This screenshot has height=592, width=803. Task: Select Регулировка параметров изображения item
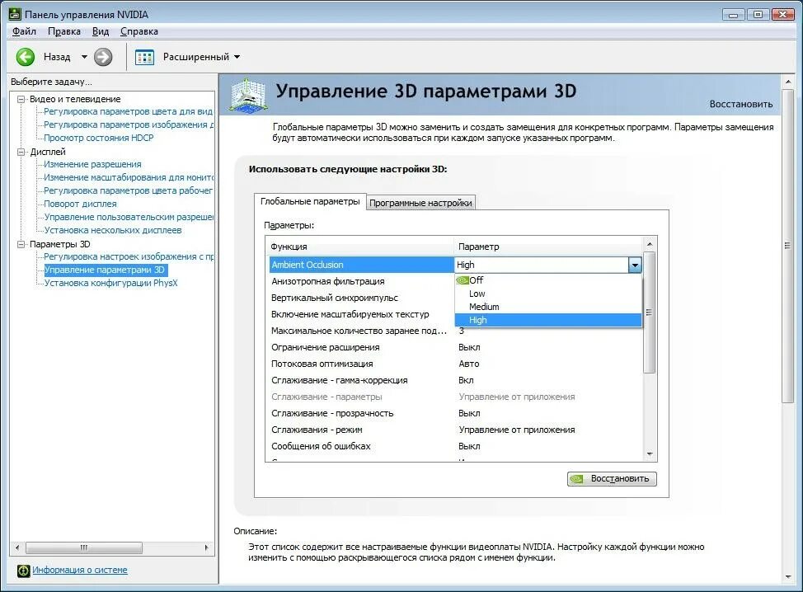click(129, 125)
